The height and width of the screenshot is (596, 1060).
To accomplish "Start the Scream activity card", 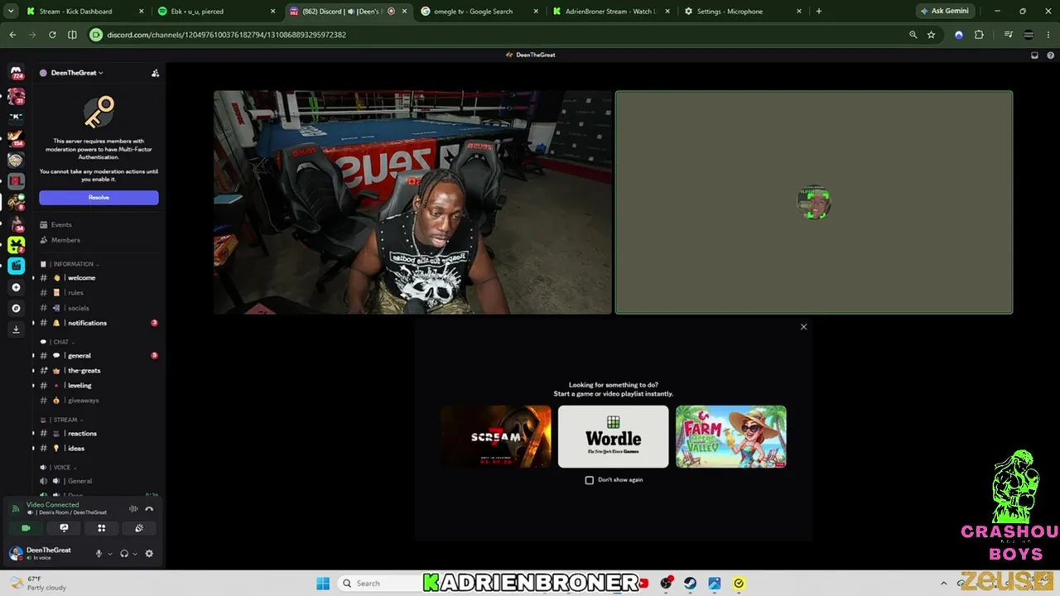I will [496, 436].
